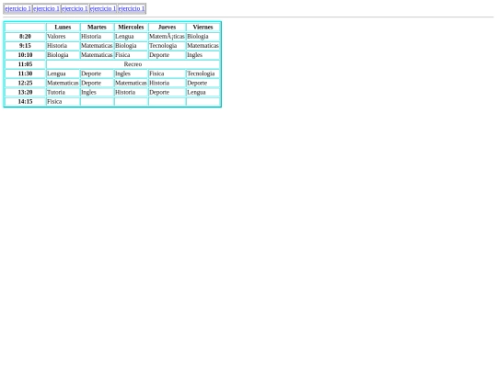Click "Fisica" in the 11:30 row

[167, 73]
